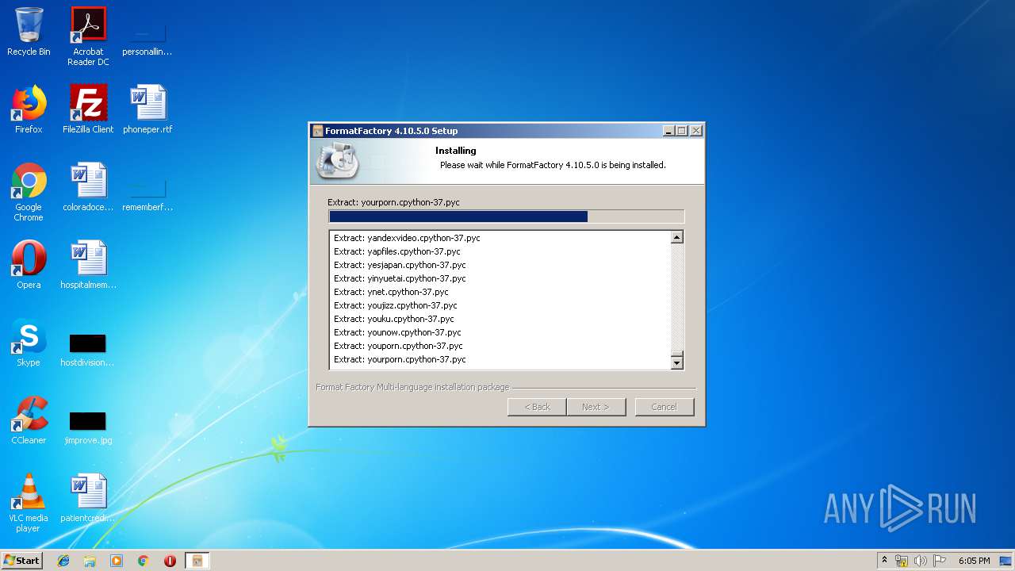The height and width of the screenshot is (571, 1015).
Task: Open Internet Explorer from taskbar
Action: tap(63, 561)
